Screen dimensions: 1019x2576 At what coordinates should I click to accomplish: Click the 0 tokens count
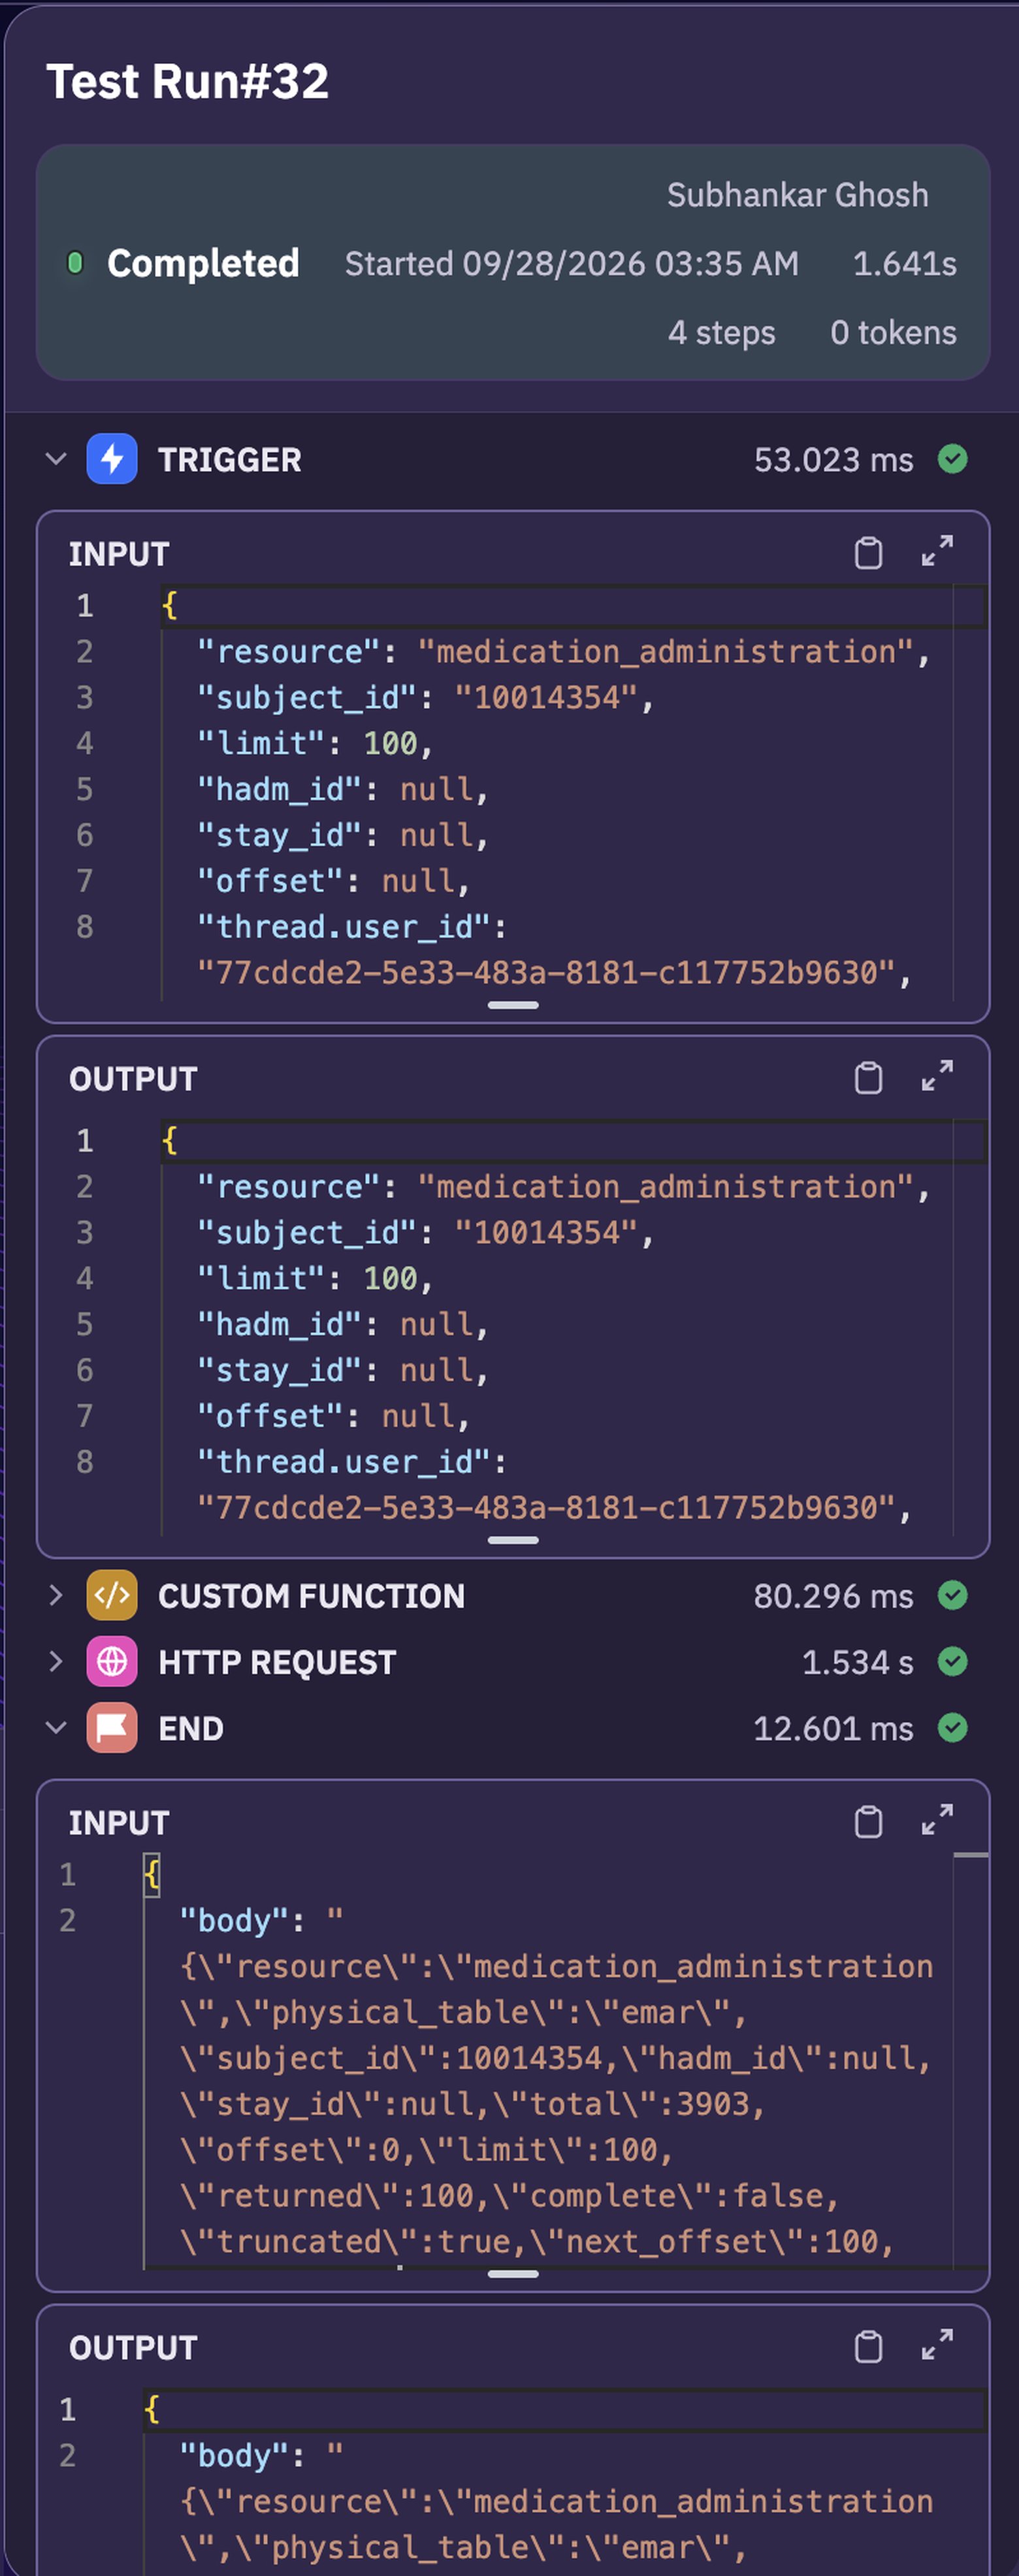[x=894, y=332]
